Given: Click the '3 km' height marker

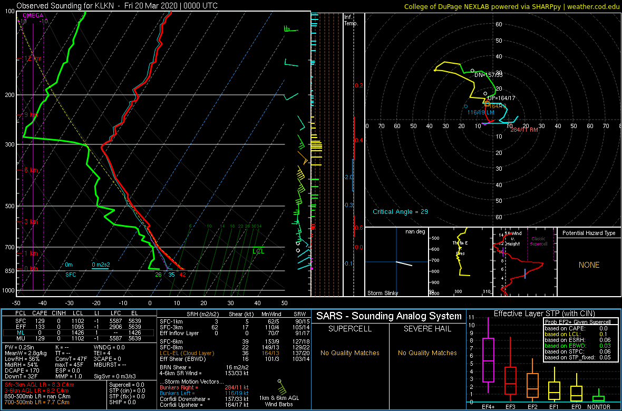Looking at the screenshot, I should click(x=31, y=221).
